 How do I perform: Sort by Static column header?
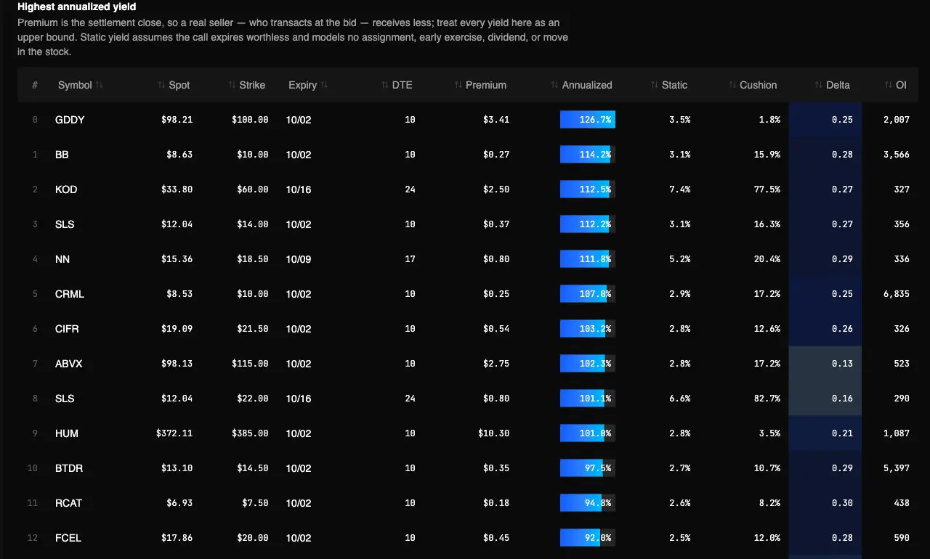tap(669, 85)
